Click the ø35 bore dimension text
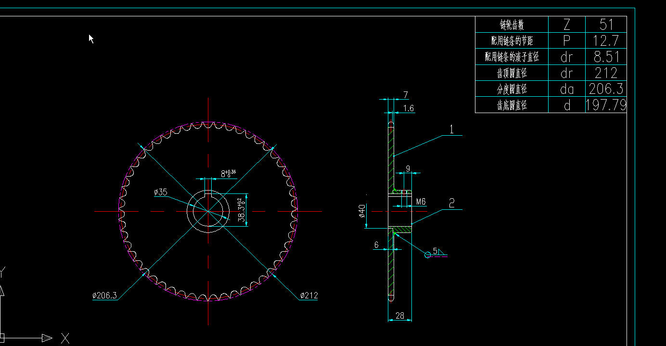666x346 pixels. tap(160, 192)
